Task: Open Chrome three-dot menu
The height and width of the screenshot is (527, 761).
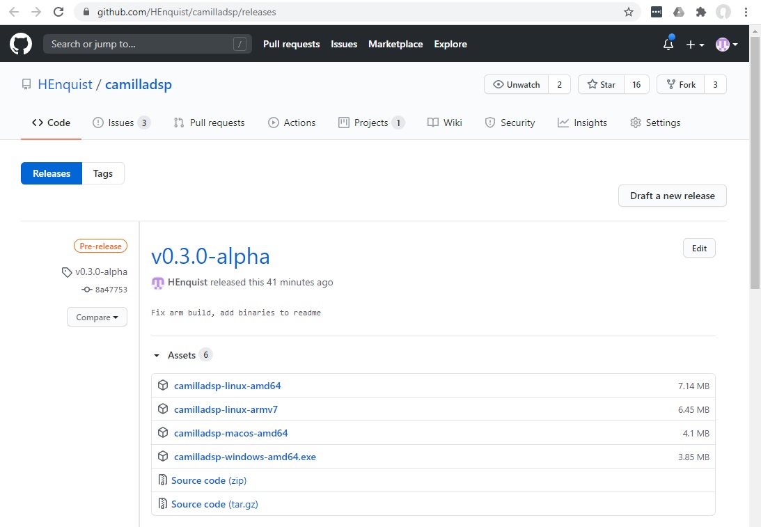Action: (746, 12)
